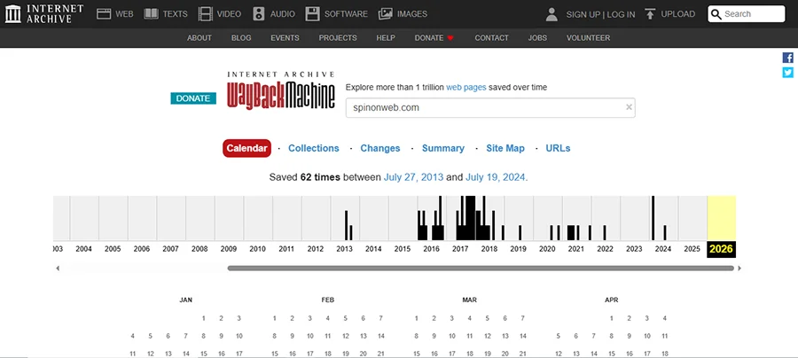This screenshot has height=358, width=798.
Task: Select year 2020 on timeline
Action: click(547, 249)
